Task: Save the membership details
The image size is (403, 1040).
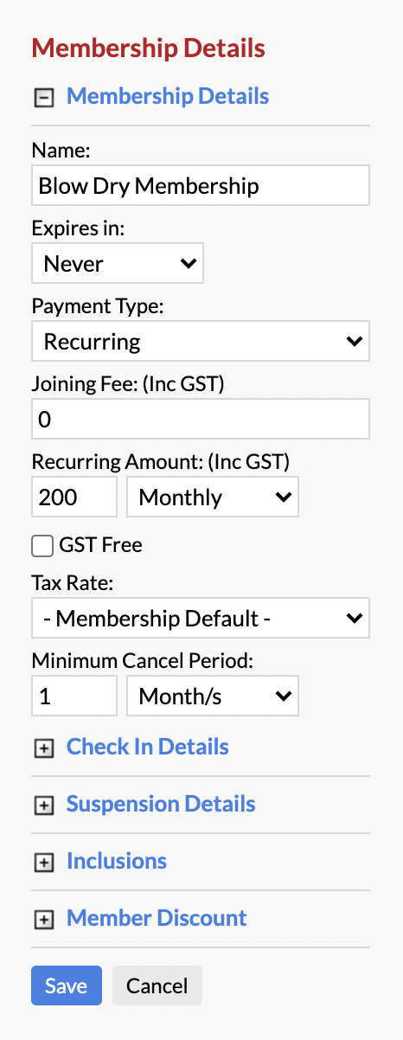Action: (x=67, y=985)
